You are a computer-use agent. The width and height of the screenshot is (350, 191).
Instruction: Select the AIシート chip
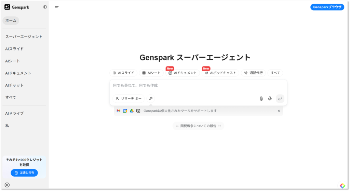point(151,73)
